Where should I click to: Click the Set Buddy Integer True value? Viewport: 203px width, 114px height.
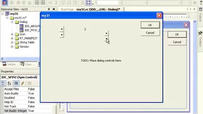pyautogui.click(x=31, y=111)
